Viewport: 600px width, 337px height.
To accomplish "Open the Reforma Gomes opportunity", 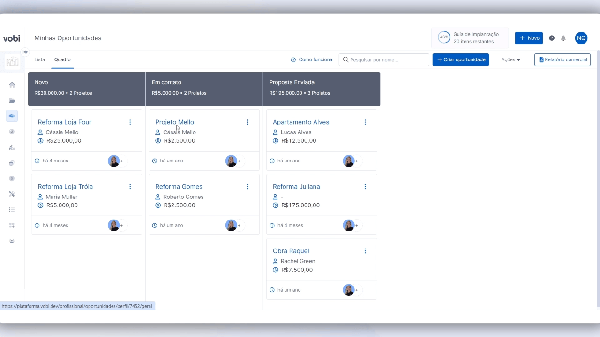I will 179,187.
